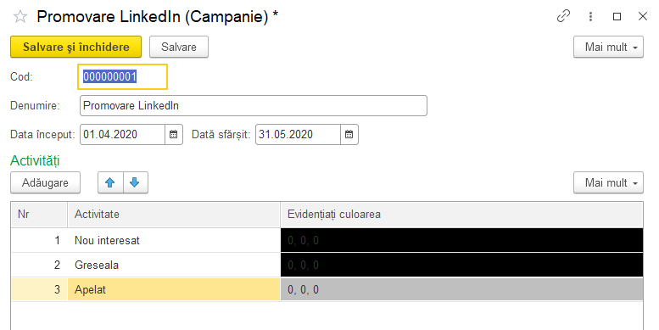Click the favorite star icon
Viewport: 659px width, 330px height.
(x=20, y=17)
